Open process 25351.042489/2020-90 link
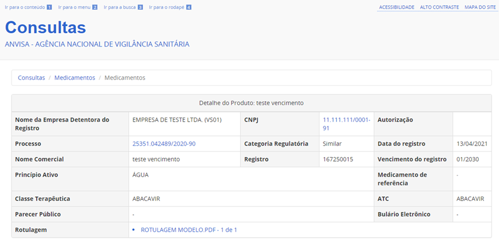 [163, 143]
